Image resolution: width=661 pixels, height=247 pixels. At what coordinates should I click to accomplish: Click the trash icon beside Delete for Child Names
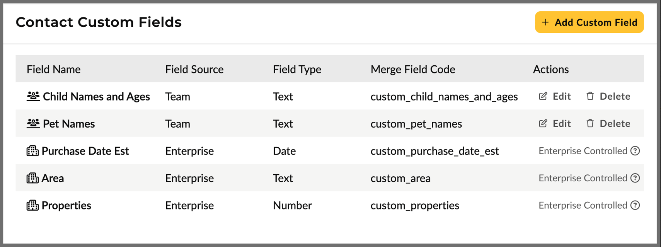(x=590, y=96)
